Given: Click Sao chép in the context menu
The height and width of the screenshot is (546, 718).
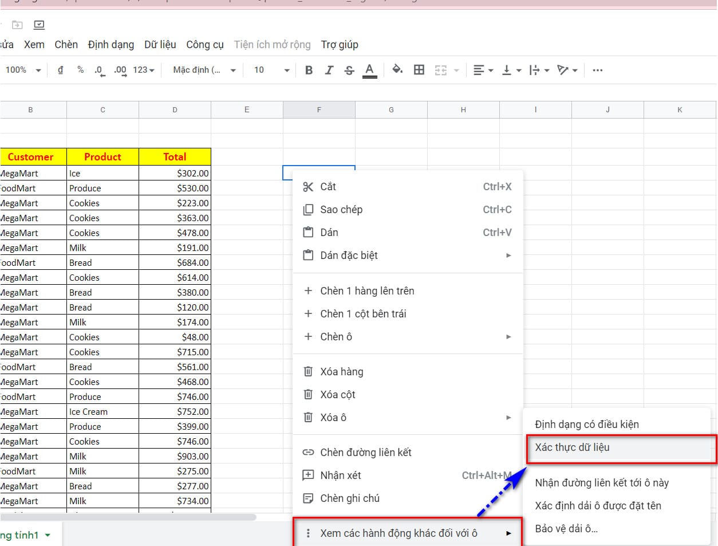Looking at the screenshot, I should [x=342, y=209].
